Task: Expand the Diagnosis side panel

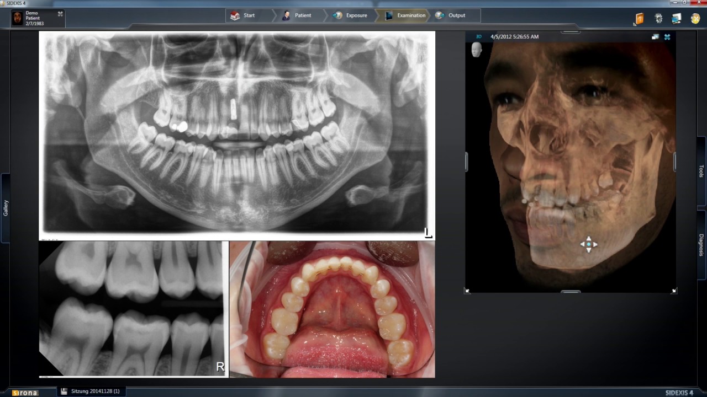Action: click(701, 245)
